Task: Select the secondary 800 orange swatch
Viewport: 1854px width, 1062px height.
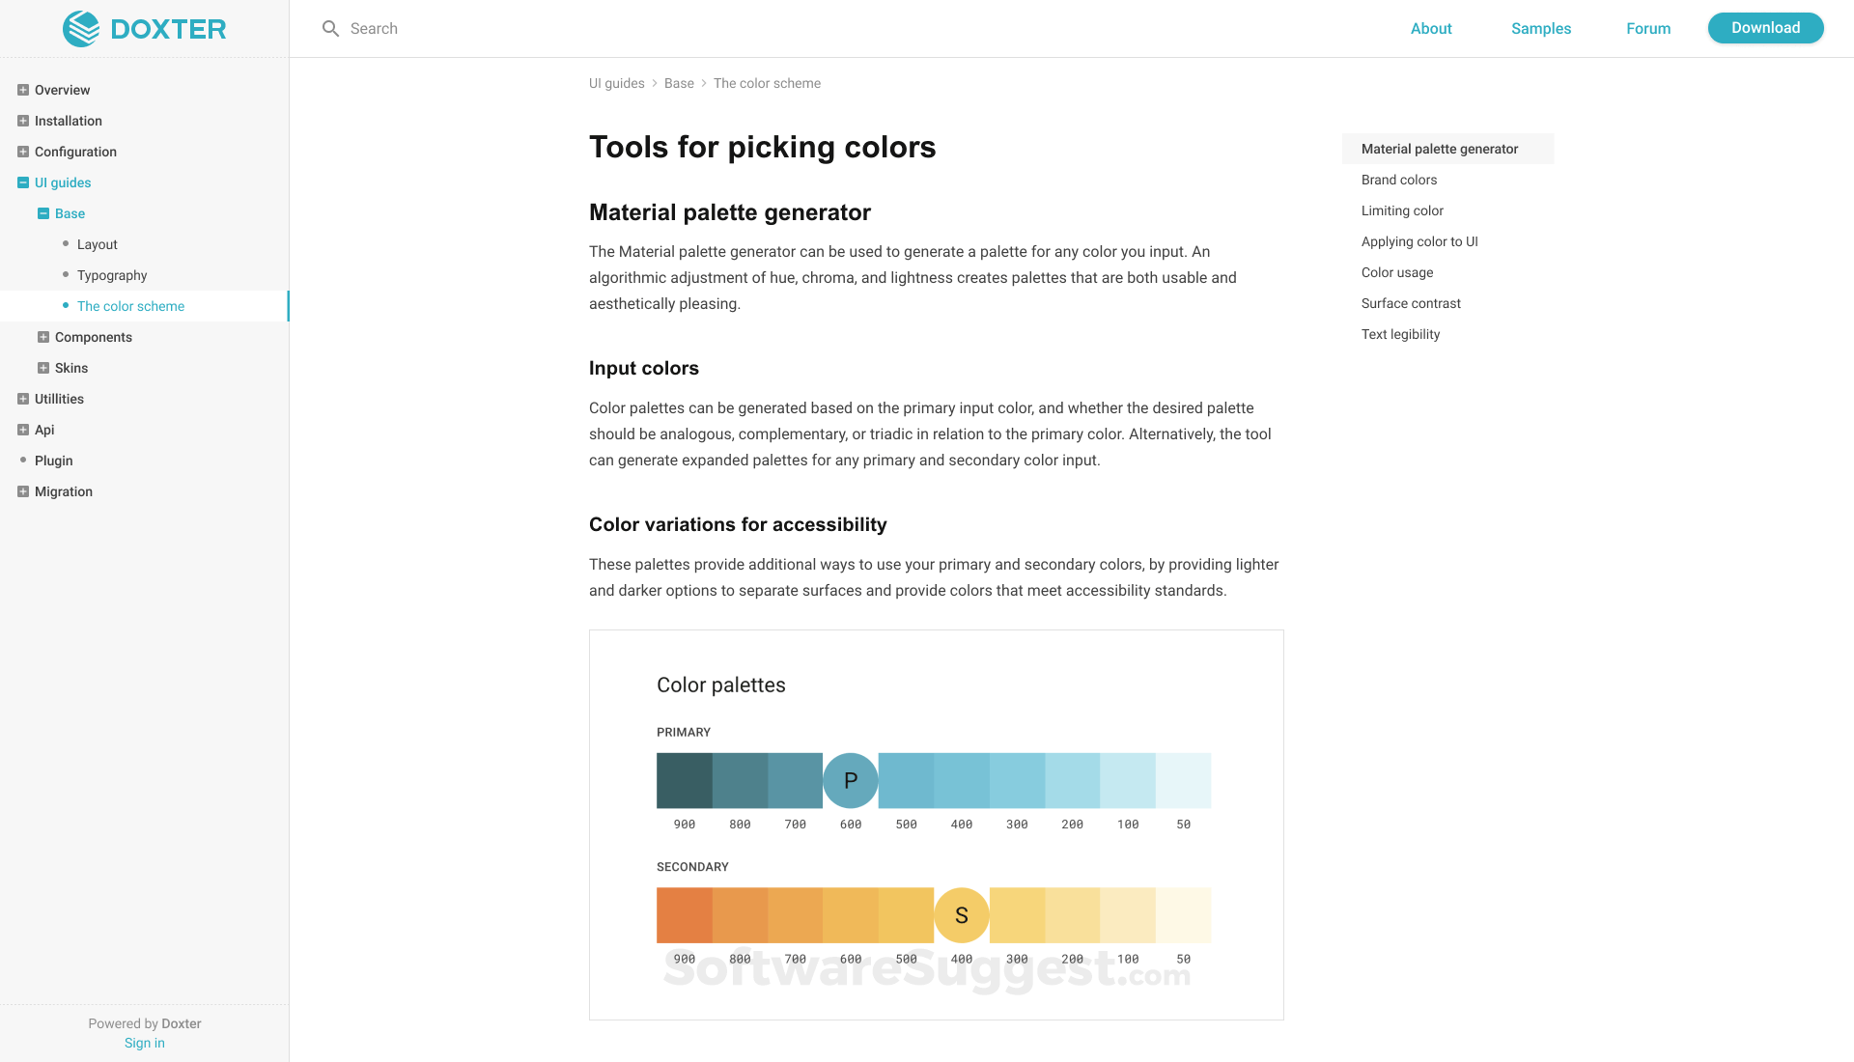Action: [x=740, y=915]
